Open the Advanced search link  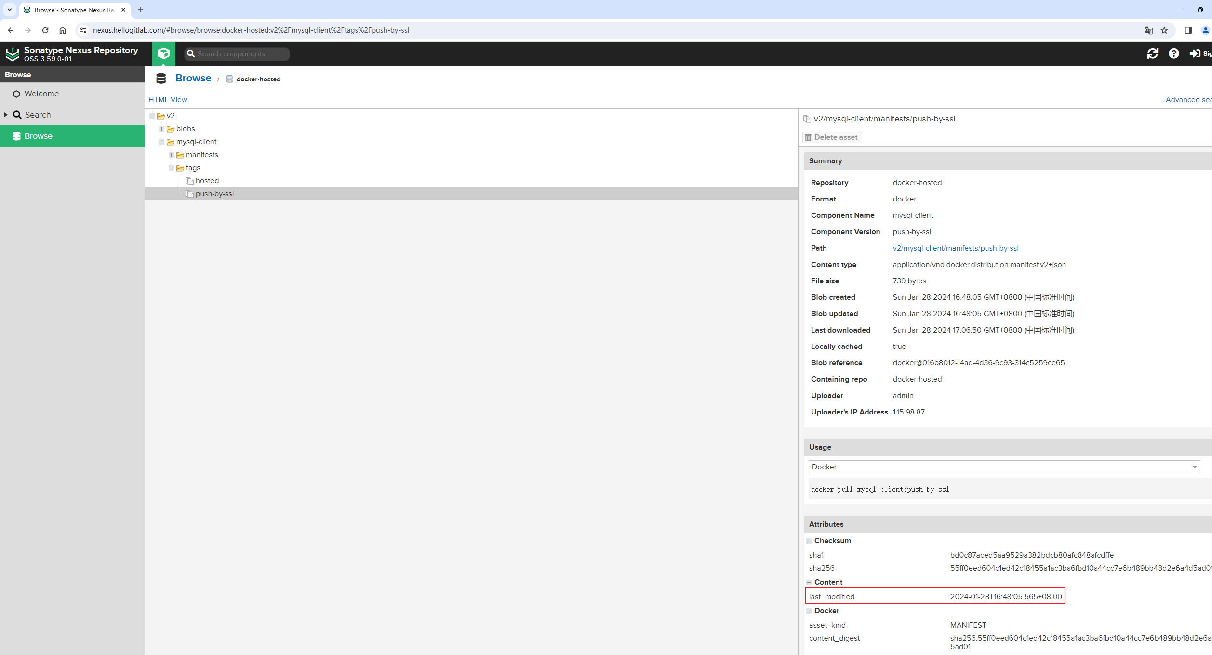tap(1188, 100)
